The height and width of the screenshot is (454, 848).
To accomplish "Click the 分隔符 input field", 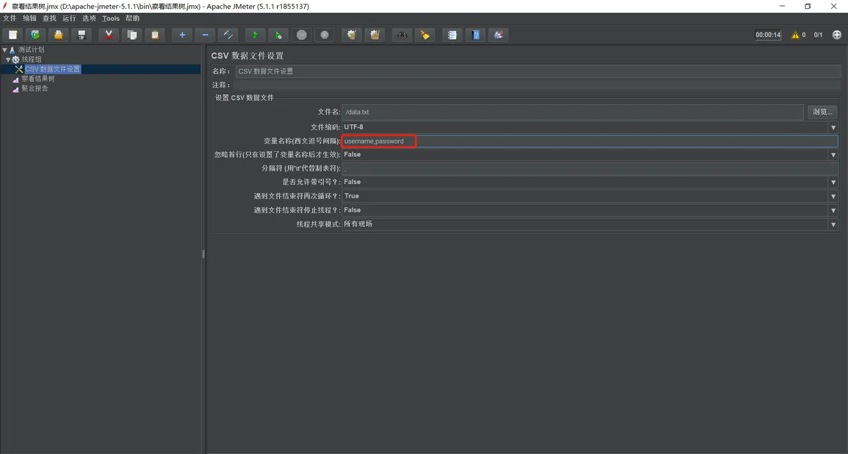I will point(590,168).
